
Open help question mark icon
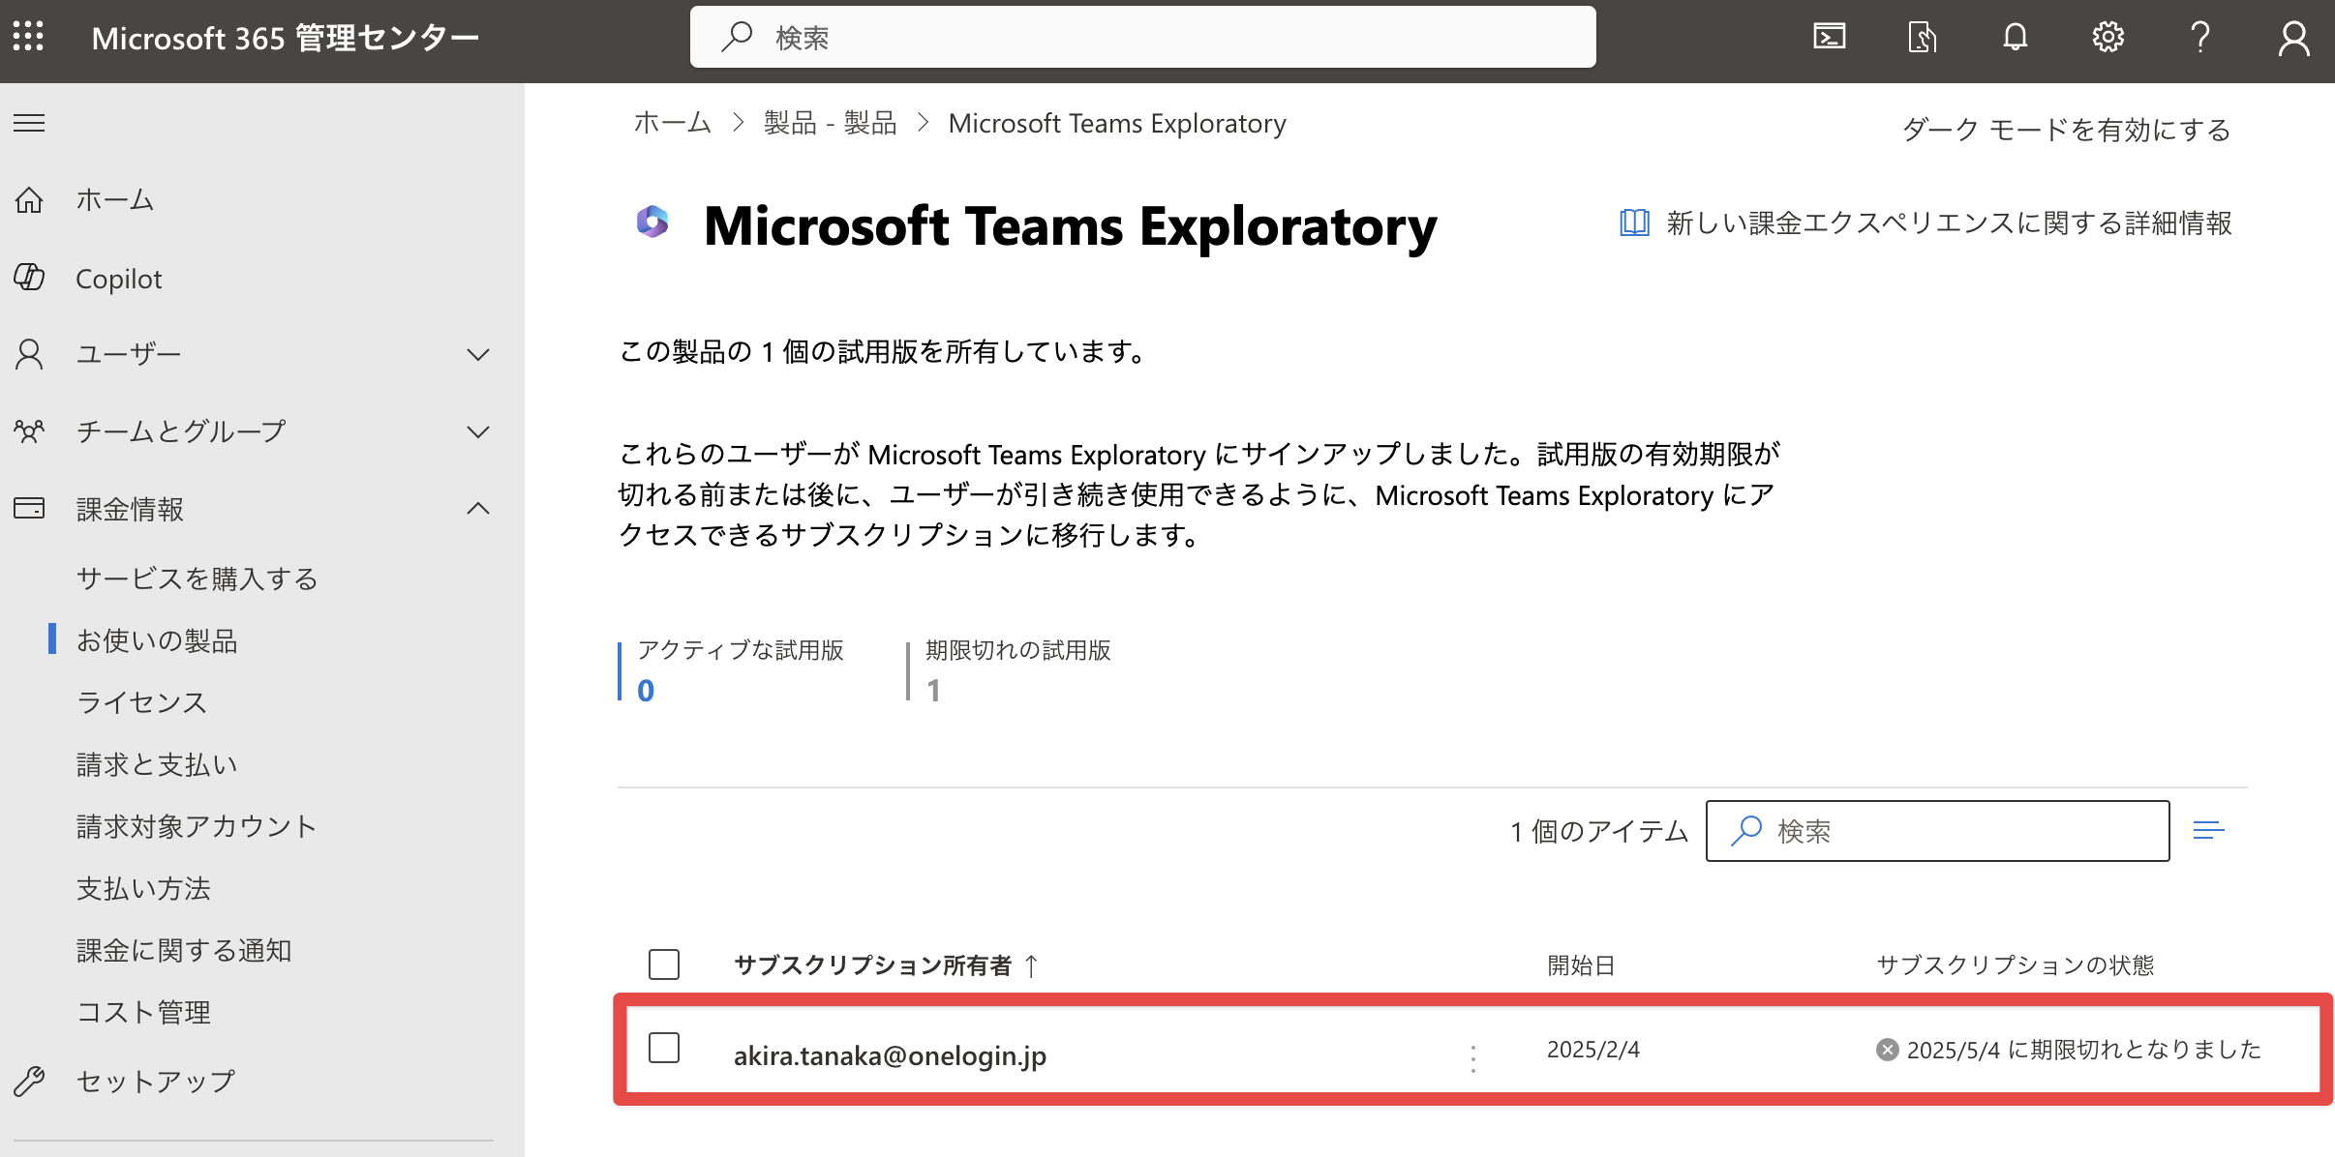point(2200,37)
